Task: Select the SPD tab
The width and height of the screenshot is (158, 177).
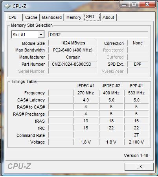Action: [x=92, y=17]
